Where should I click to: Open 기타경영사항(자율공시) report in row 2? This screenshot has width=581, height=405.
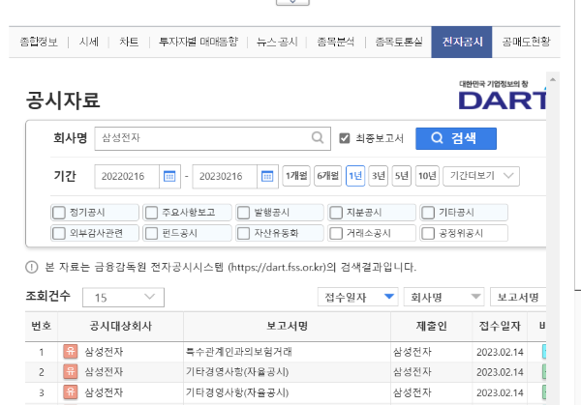coord(237,372)
